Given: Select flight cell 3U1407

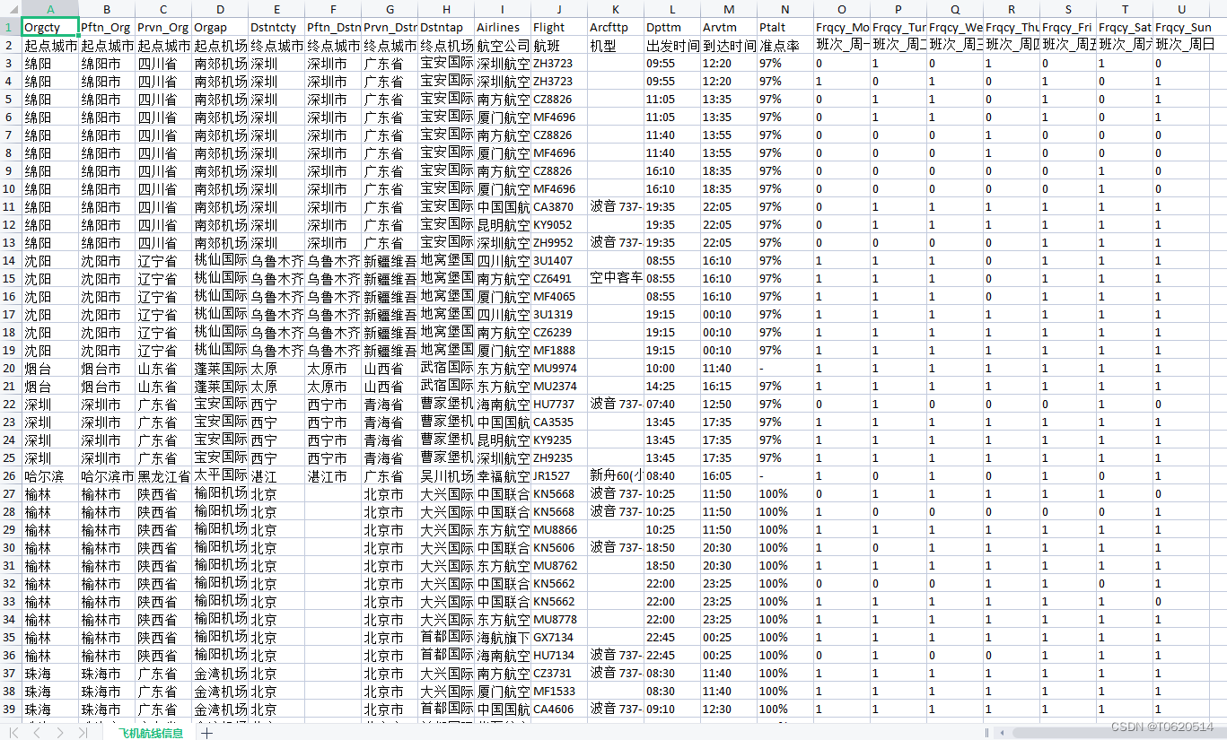Looking at the screenshot, I should (x=559, y=260).
